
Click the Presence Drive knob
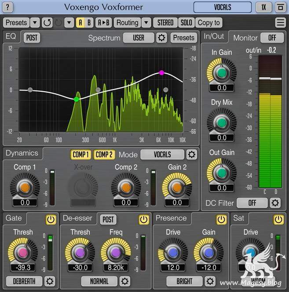[x=173, y=253]
